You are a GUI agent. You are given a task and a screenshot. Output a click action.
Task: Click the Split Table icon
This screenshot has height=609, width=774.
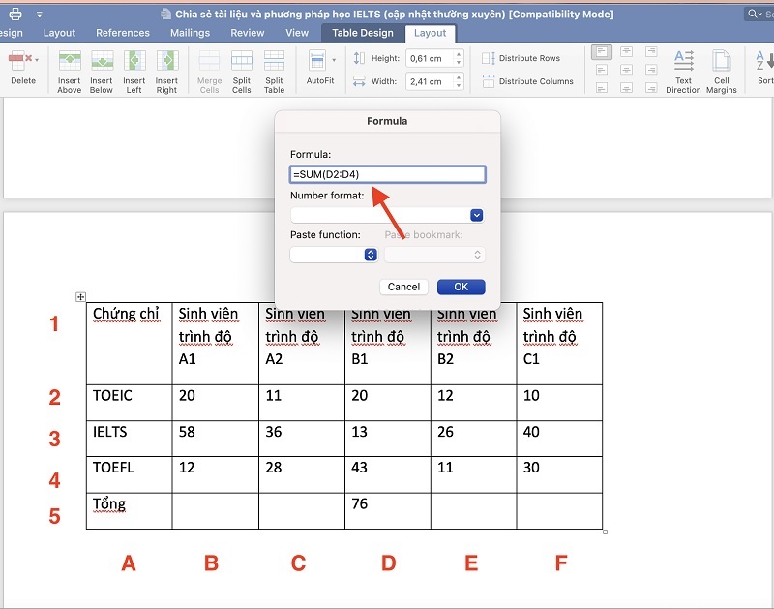[x=275, y=64]
